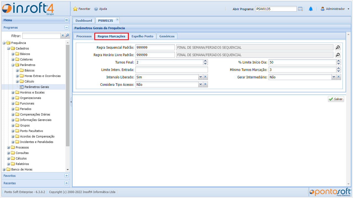
Task: Collapse the Menu sidebar panel
Action: [66, 20]
